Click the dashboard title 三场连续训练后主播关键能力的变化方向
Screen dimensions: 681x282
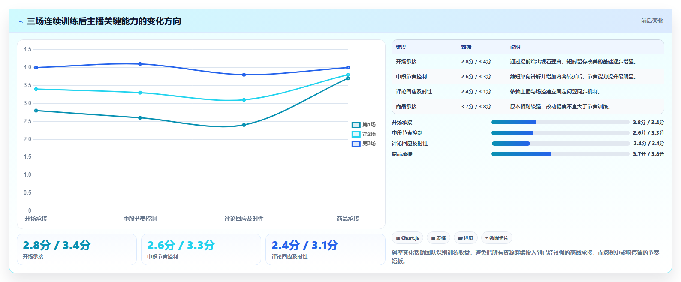coord(104,21)
